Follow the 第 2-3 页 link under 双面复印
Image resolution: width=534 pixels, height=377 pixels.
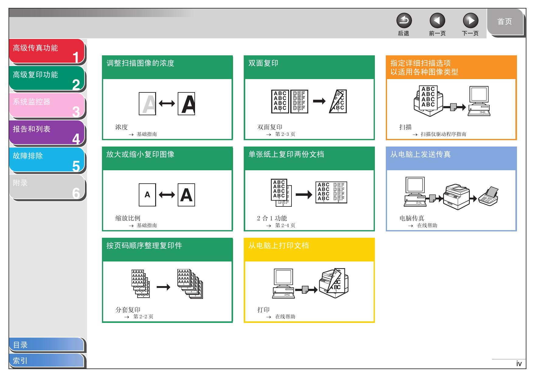click(x=285, y=134)
